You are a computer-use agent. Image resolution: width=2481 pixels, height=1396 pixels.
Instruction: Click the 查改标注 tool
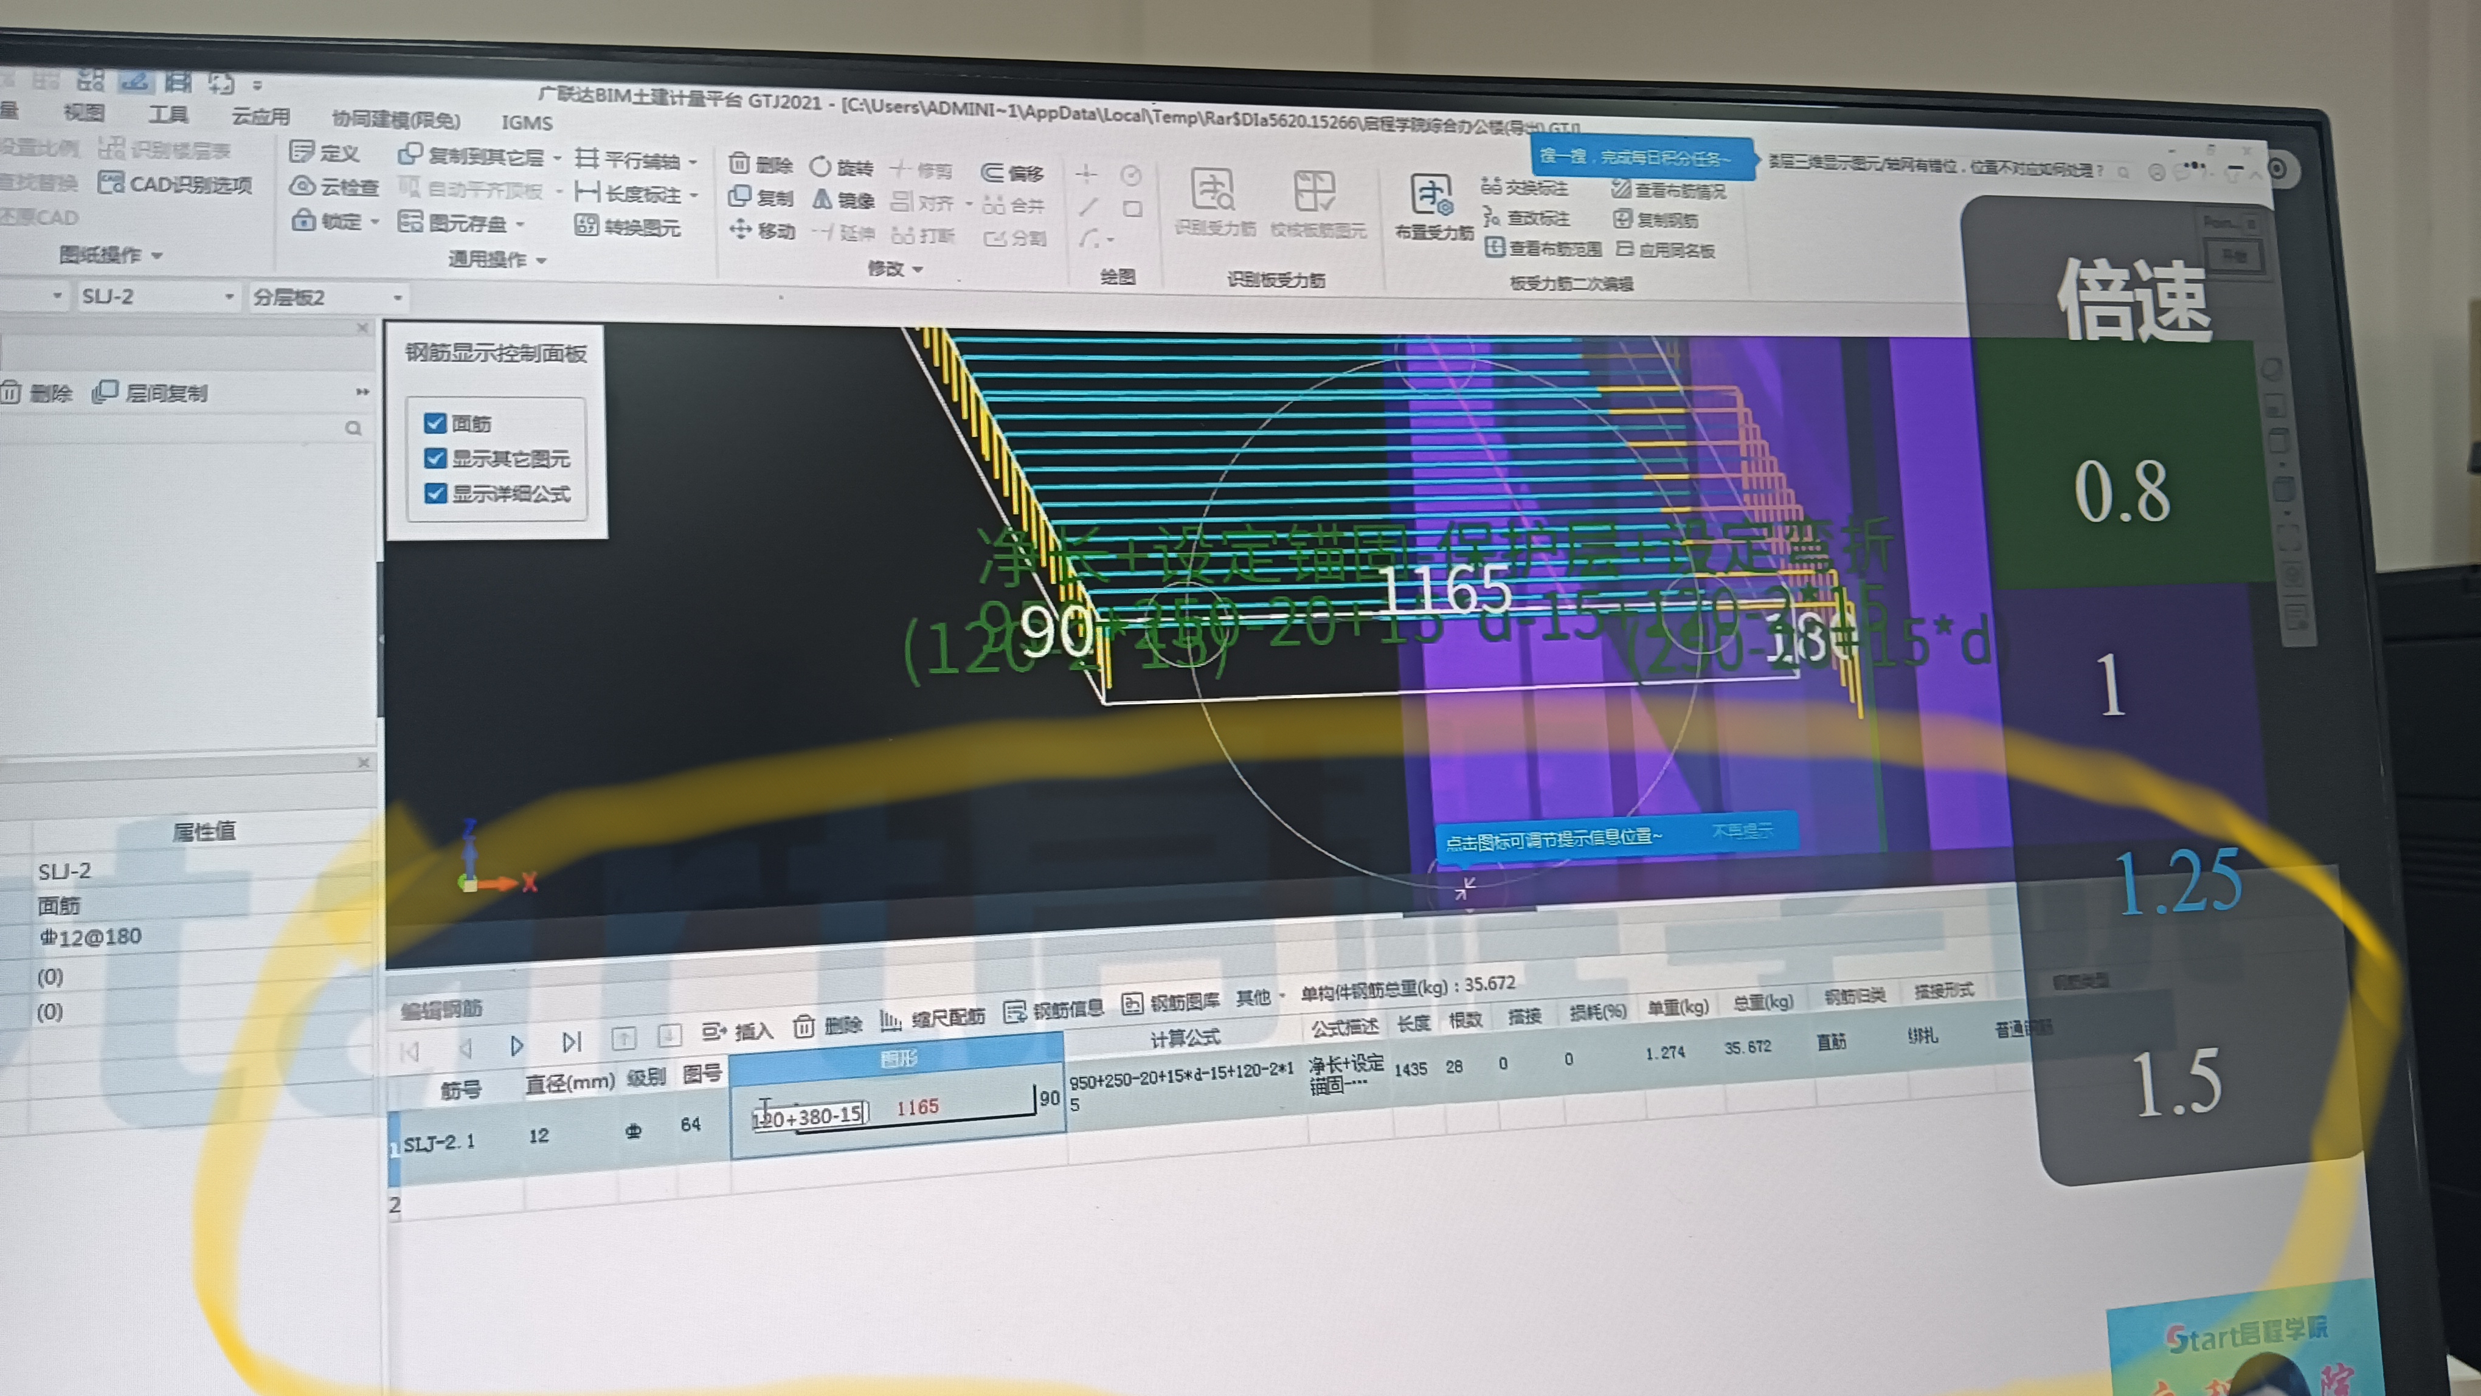pos(1526,218)
